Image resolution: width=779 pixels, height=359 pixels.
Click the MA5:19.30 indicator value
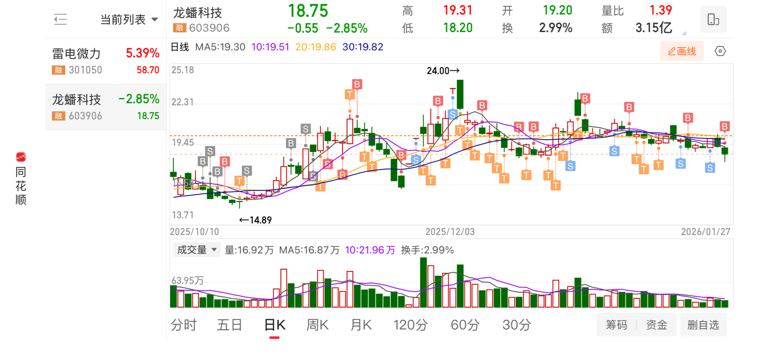coord(220,47)
